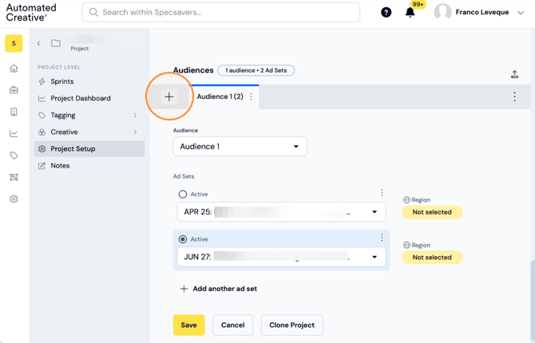This screenshot has width=535, height=343.
Task: Open the JUN 27 ad set three-dot menu
Action: point(382,237)
